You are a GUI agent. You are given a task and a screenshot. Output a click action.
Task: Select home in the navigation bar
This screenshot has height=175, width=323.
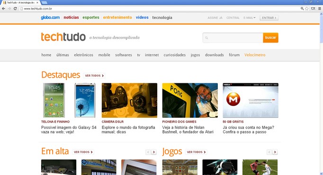pos(46,55)
